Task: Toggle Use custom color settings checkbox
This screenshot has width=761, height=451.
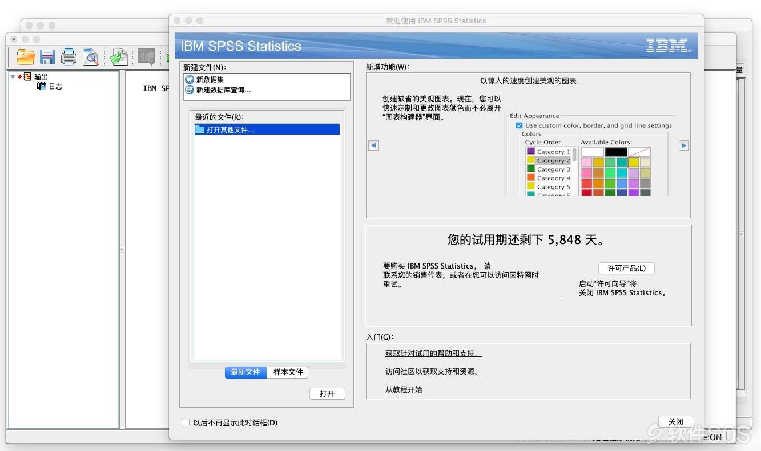Action: tap(519, 125)
